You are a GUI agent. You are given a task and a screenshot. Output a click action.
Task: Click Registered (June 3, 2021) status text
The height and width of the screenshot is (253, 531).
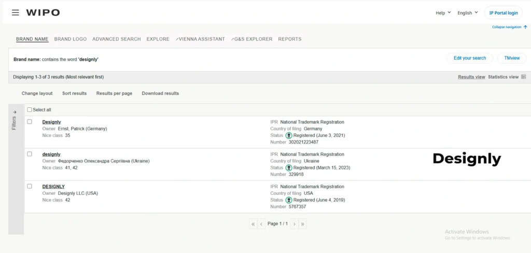(319, 135)
